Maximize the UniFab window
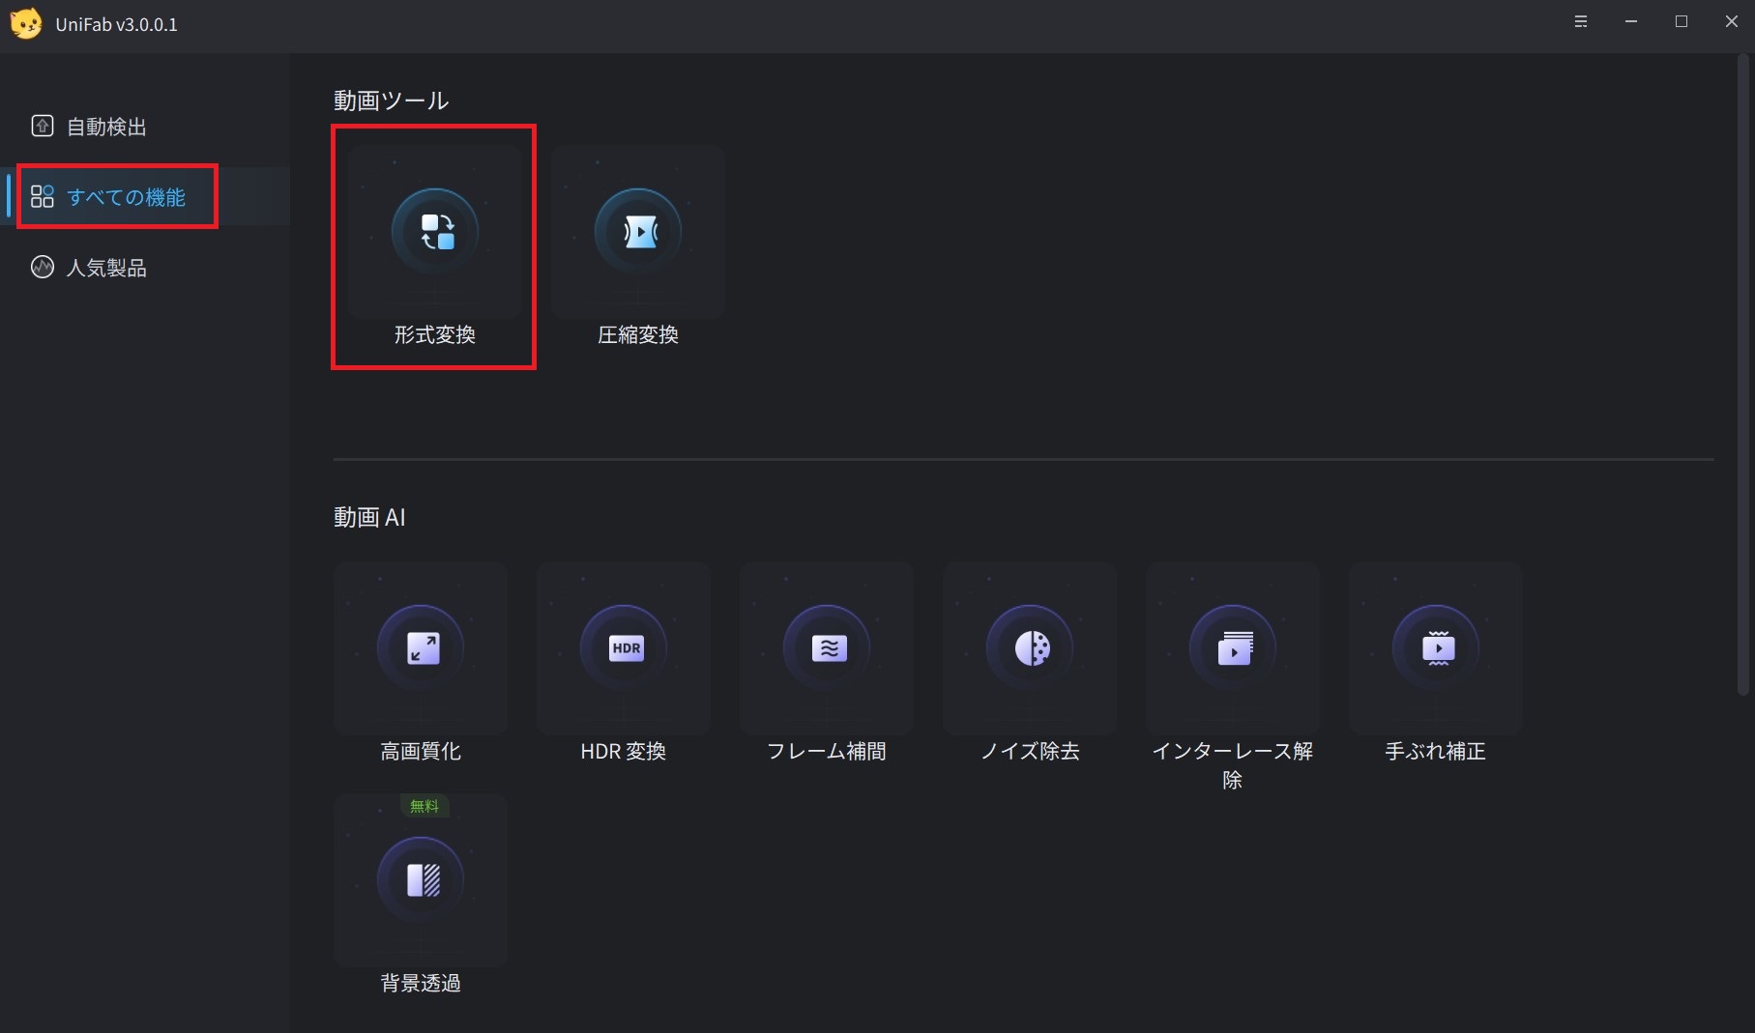The width and height of the screenshot is (1755, 1033). [1682, 21]
